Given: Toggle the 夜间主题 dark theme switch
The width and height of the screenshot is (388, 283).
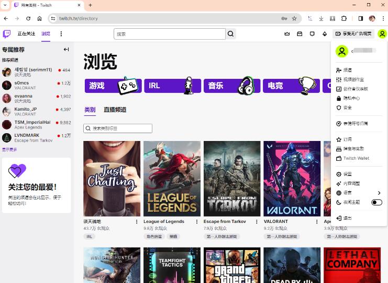Looking at the screenshot, I should pyautogui.click(x=376, y=202).
